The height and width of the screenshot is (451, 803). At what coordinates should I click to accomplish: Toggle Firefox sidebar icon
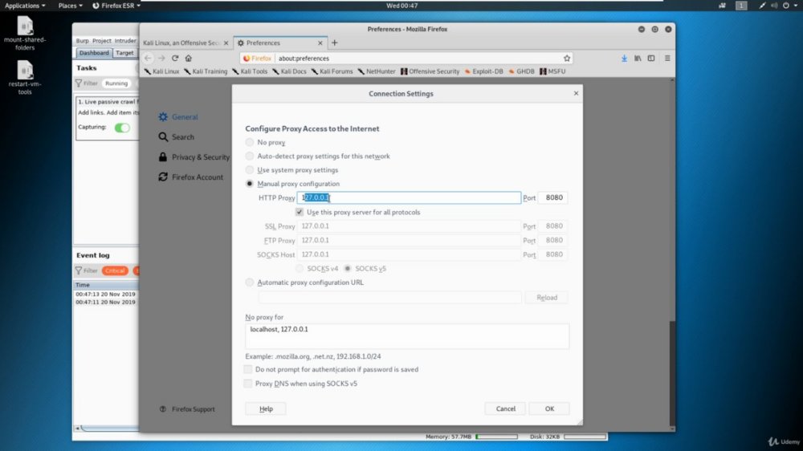pyautogui.click(x=651, y=59)
